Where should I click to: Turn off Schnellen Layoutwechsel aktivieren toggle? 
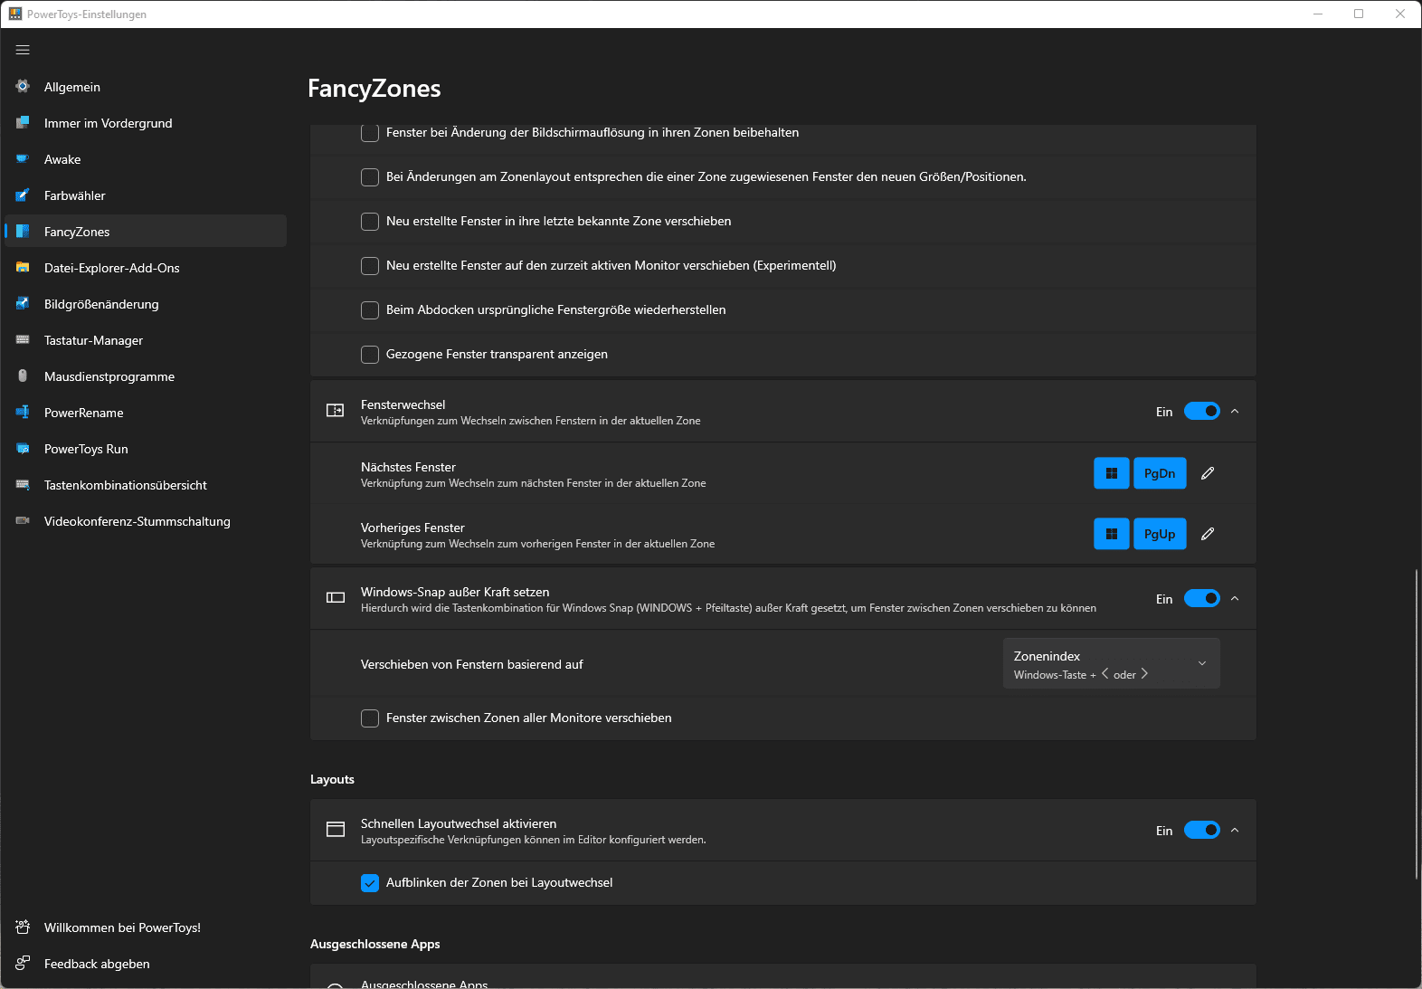tap(1202, 830)
